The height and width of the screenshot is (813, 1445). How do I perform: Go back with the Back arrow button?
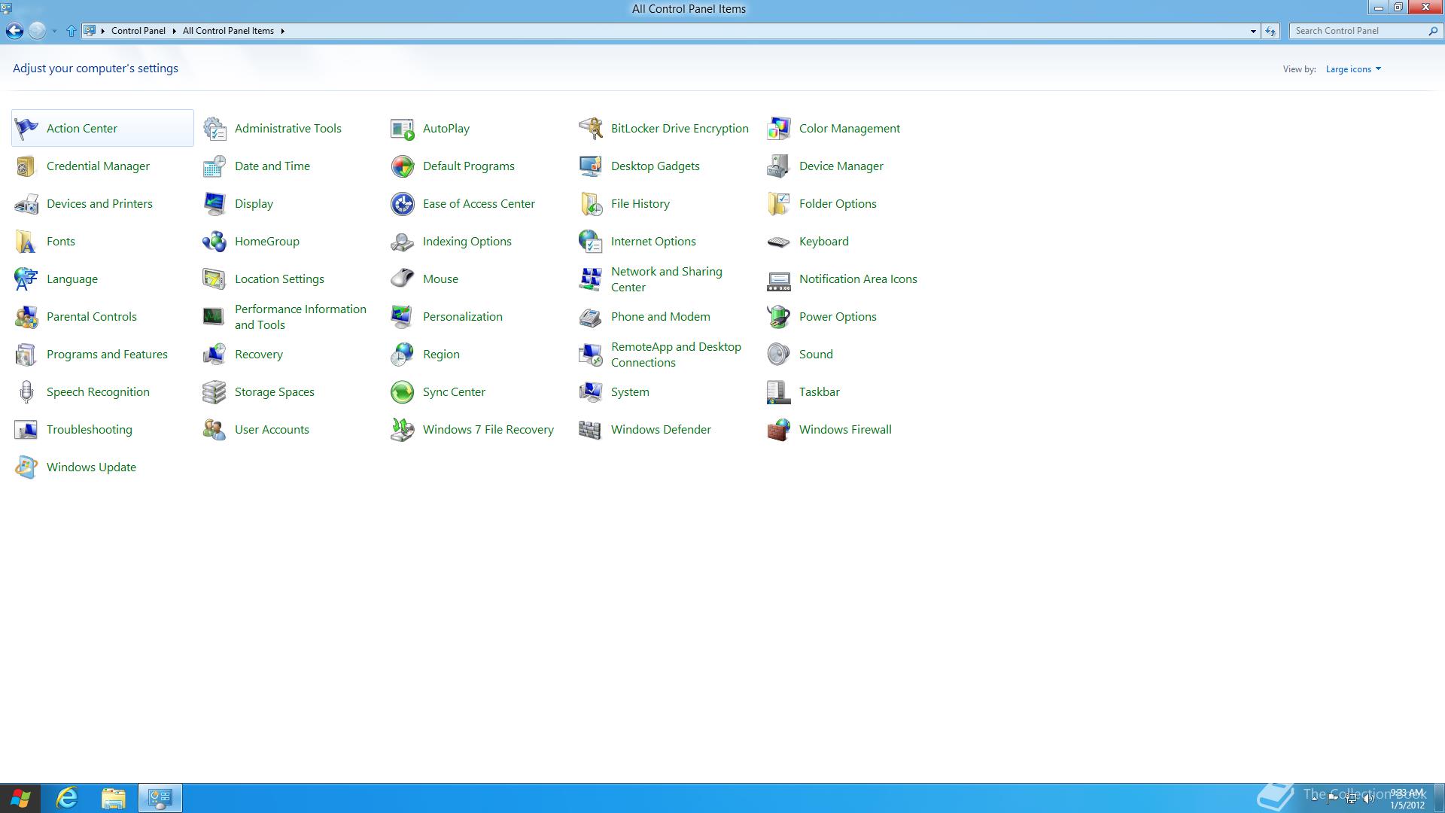14,31
